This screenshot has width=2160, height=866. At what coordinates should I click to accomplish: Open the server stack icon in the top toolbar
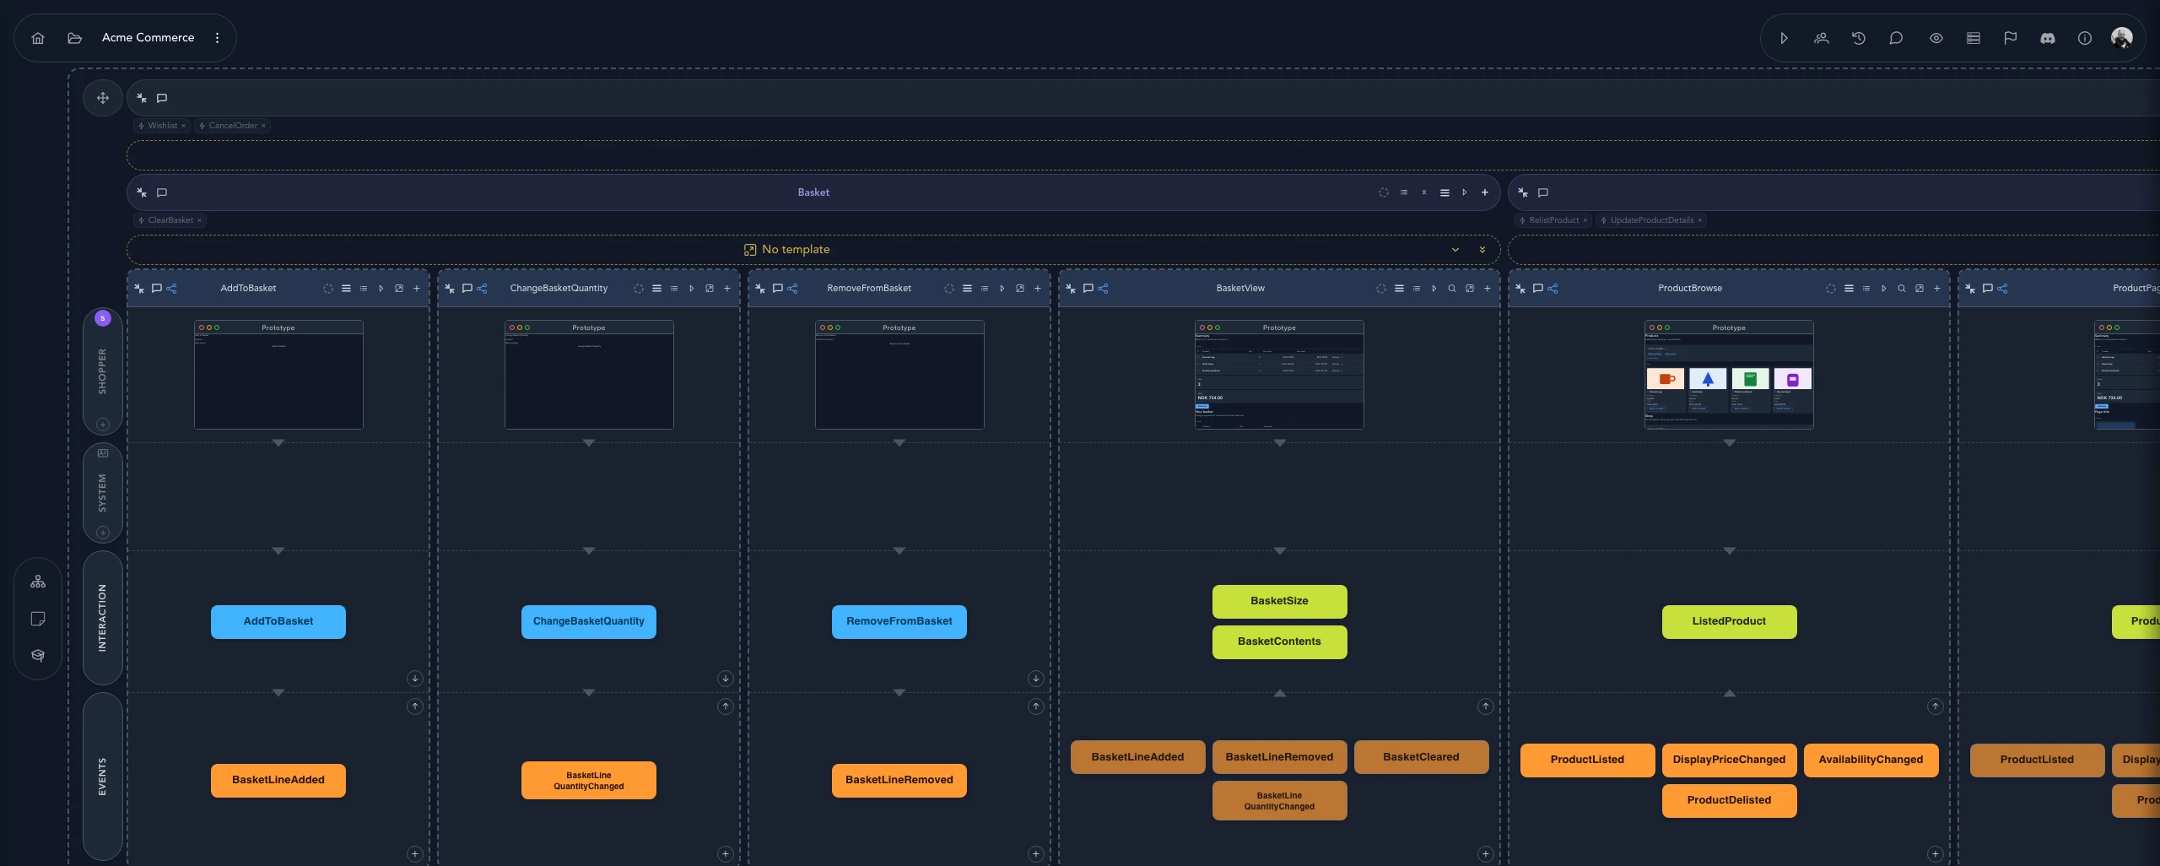coord(1974,38)
